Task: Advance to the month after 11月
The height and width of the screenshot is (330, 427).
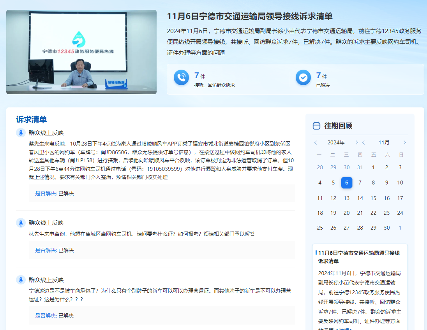Action: tap(405, 142)
